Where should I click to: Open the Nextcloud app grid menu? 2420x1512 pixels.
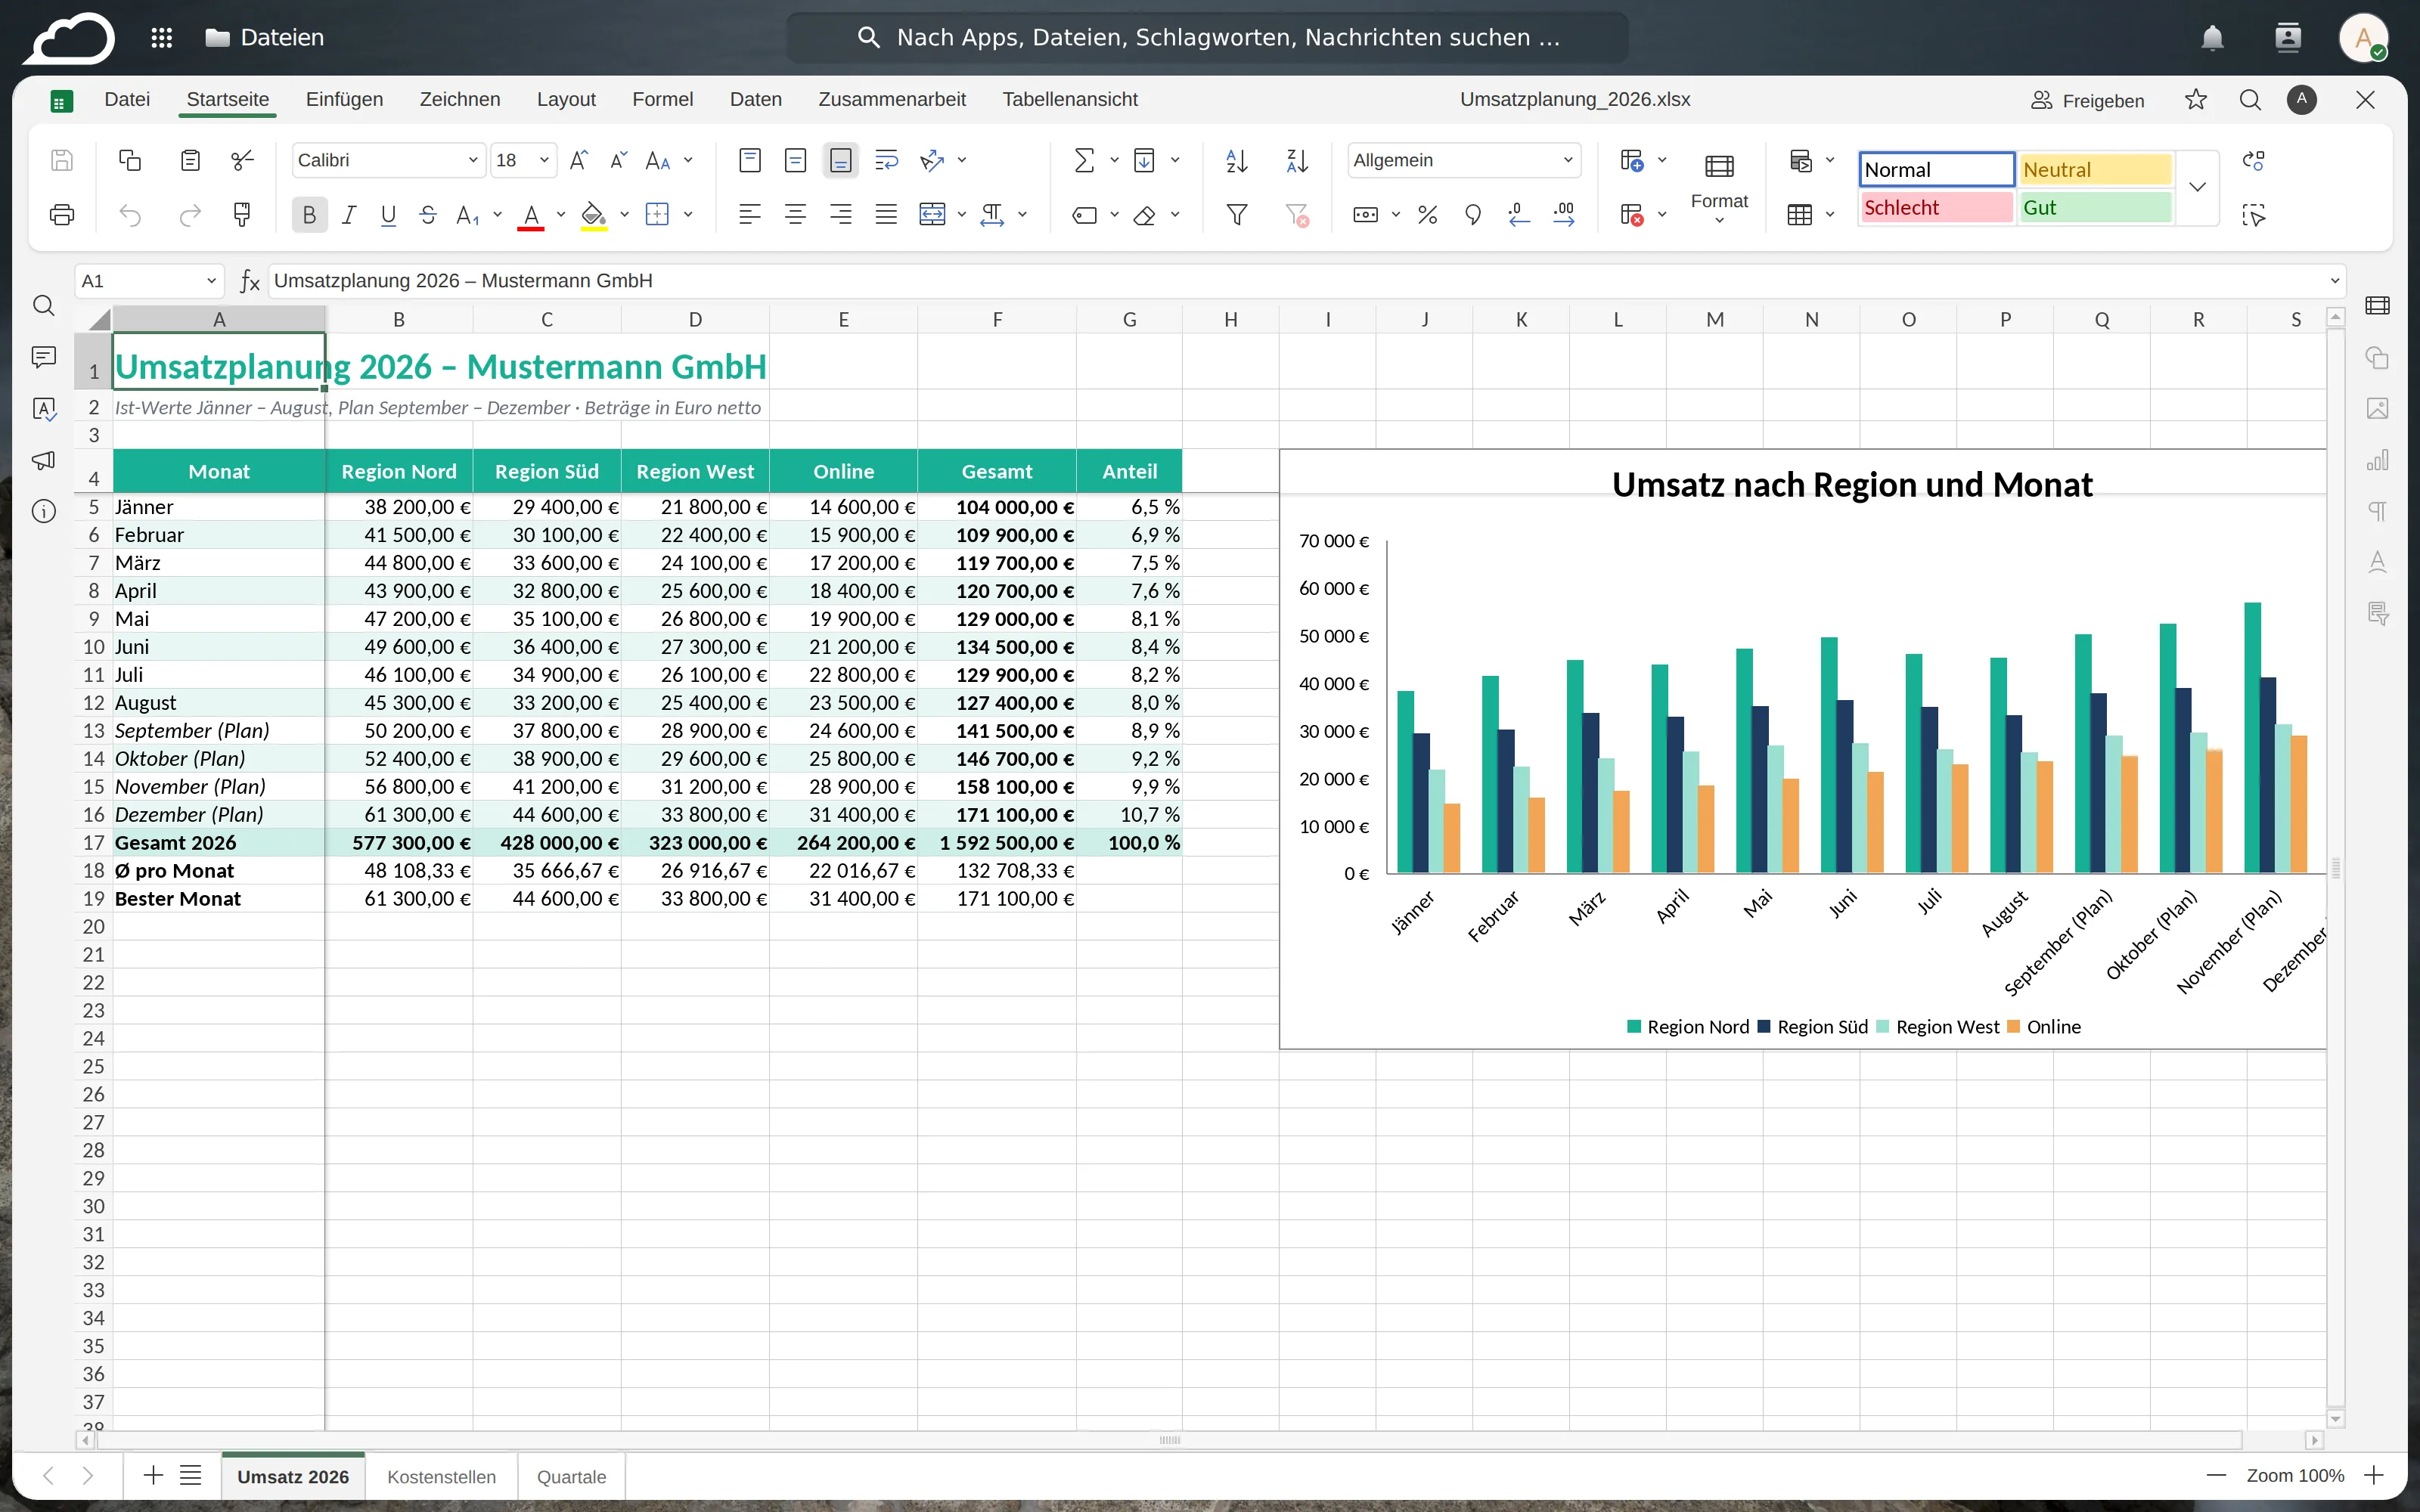point(161,38)
